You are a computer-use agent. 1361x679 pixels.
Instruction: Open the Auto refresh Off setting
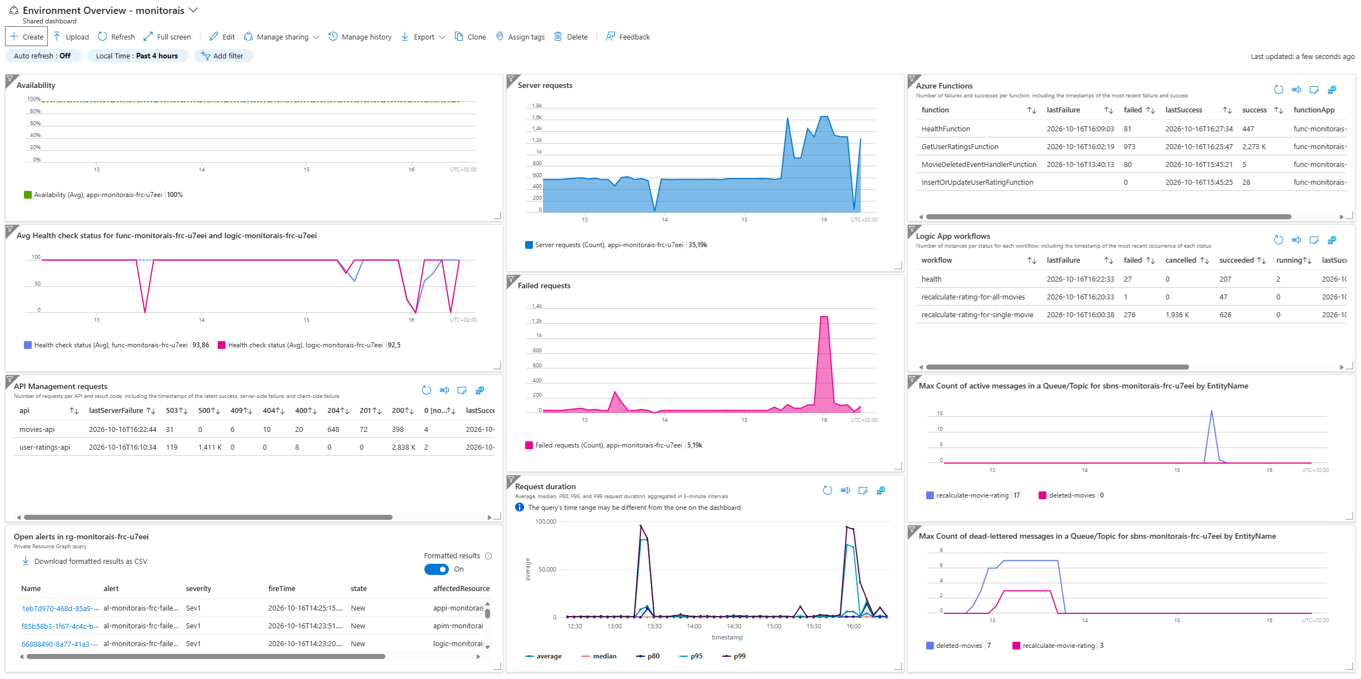pyautogui.click(x=43, y=56)
